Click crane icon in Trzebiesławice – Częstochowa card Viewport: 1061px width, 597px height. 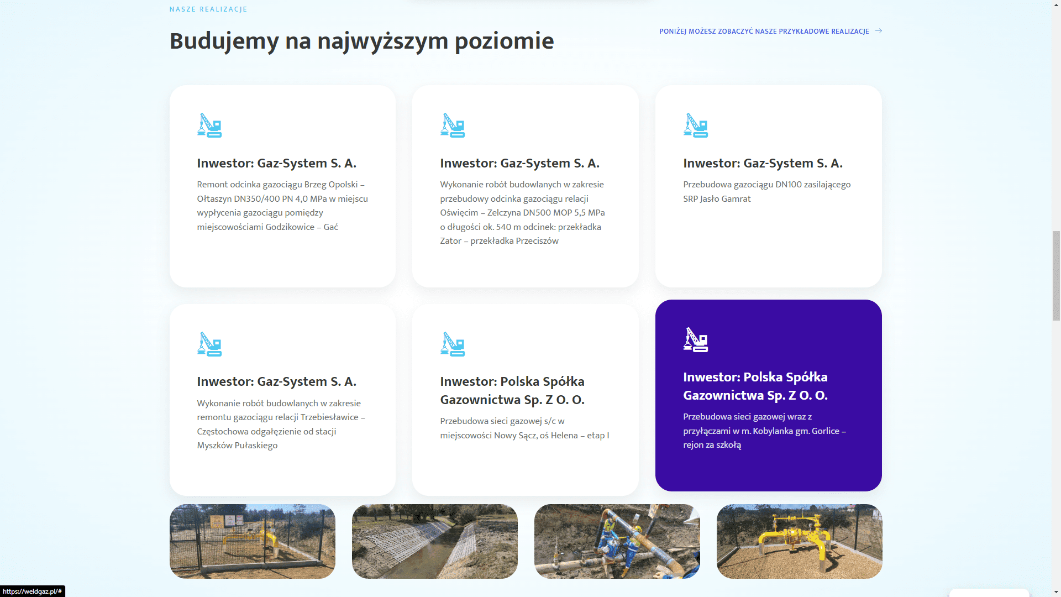point(209,344)
